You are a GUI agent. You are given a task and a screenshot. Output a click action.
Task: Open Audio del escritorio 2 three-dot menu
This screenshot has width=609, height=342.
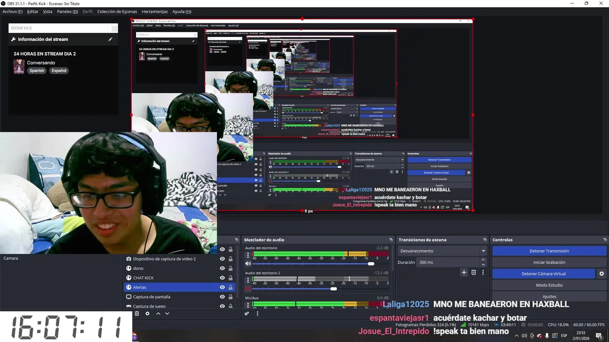pyautogui.click(x=248, y=280)
